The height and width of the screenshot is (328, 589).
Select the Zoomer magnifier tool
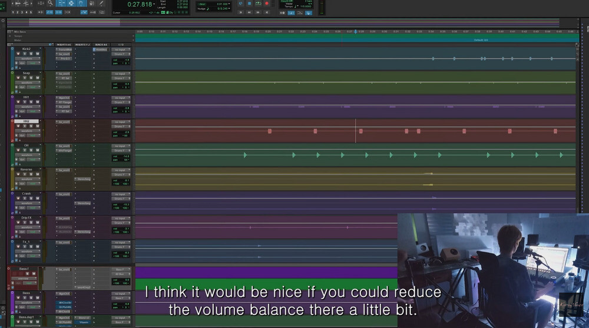(x=50, y=3)
